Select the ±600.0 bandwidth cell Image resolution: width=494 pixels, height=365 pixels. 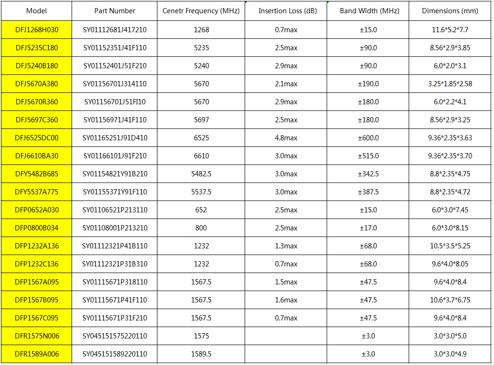pos(368,138)
